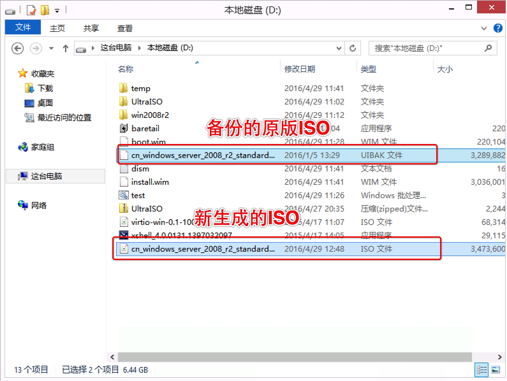507x381 pixels.
Task: Click the scroll left arrow
Action: (112, 357)
